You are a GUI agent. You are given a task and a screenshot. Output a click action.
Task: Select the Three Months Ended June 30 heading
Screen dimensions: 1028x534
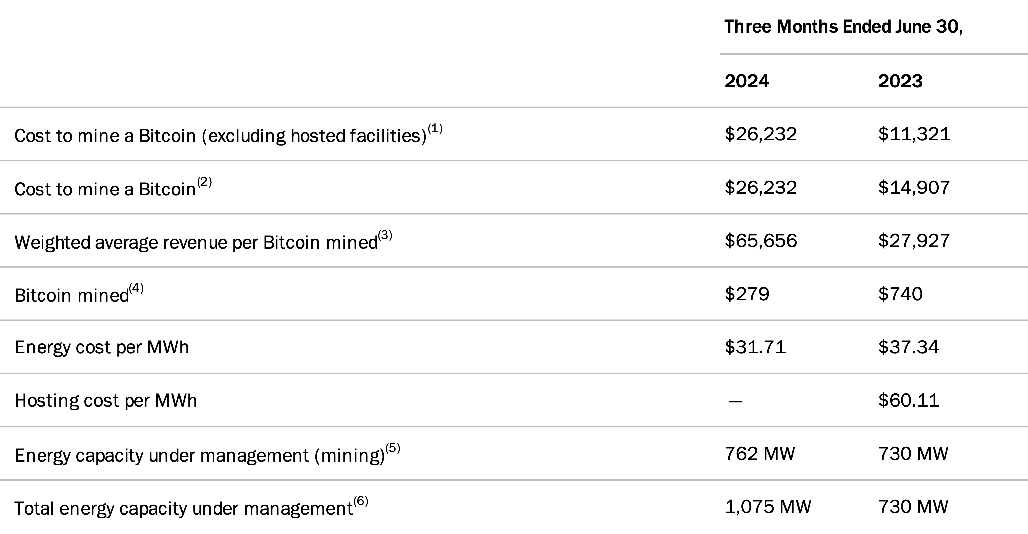[x=844, y=27]
